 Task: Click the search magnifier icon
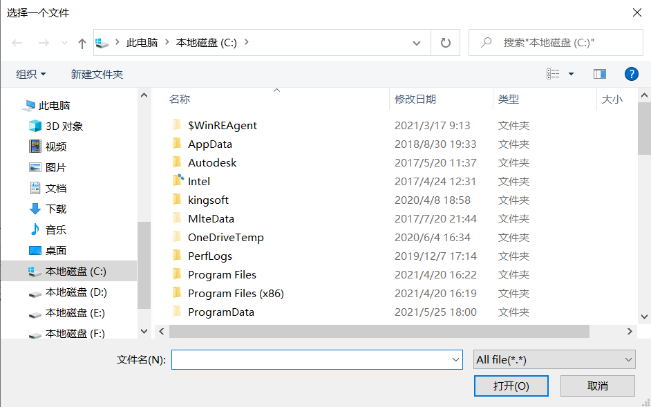coord(486,42)
